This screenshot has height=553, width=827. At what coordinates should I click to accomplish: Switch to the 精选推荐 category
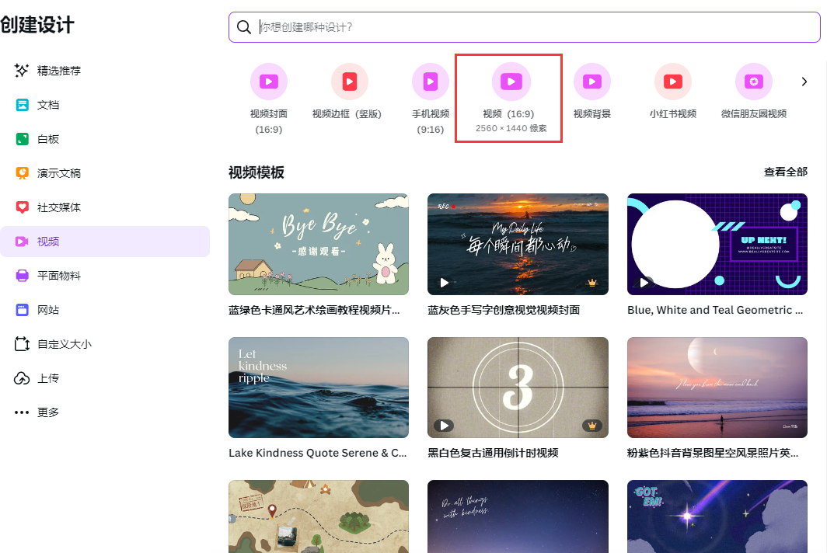click(x=58, y=71)
